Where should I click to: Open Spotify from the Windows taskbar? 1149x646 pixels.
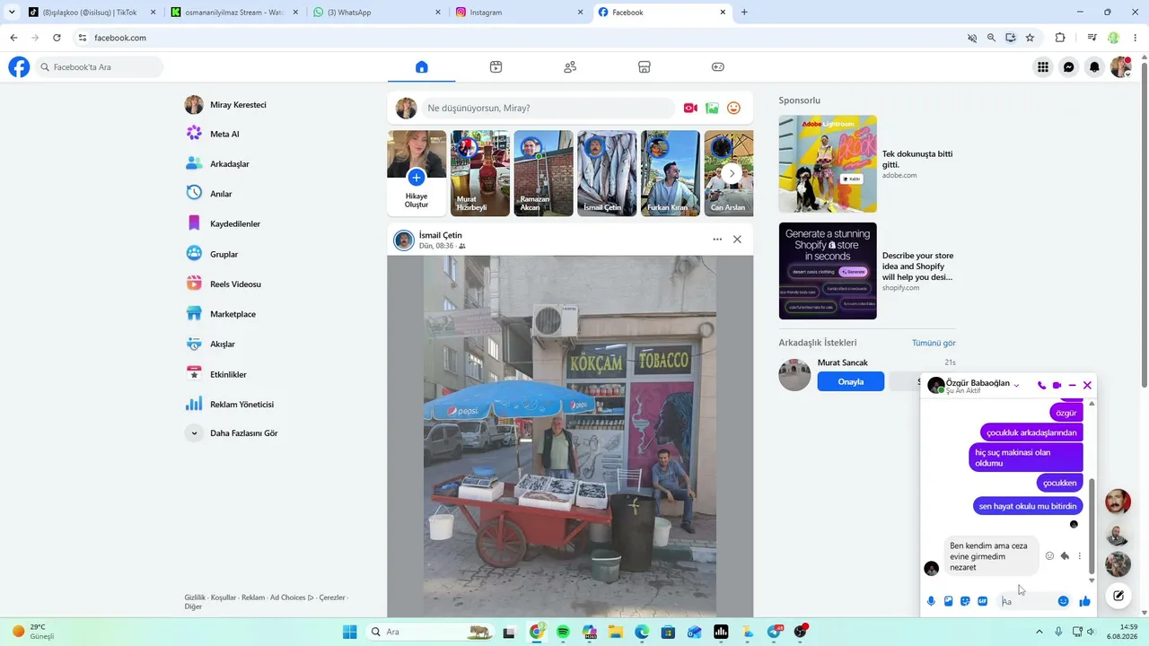pos(563,632)
